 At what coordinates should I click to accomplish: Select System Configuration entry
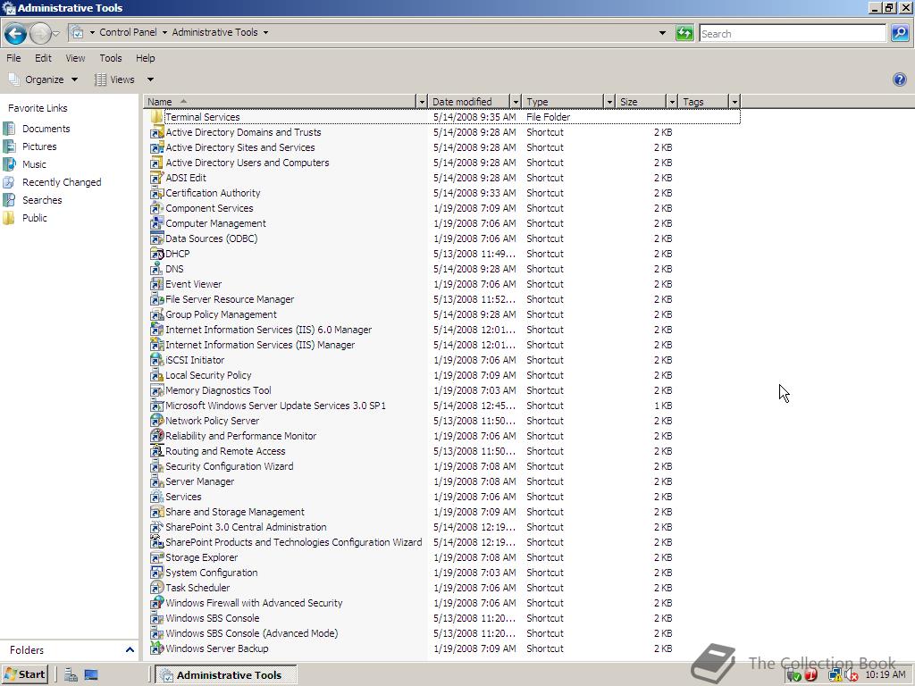tap(211, 573)
